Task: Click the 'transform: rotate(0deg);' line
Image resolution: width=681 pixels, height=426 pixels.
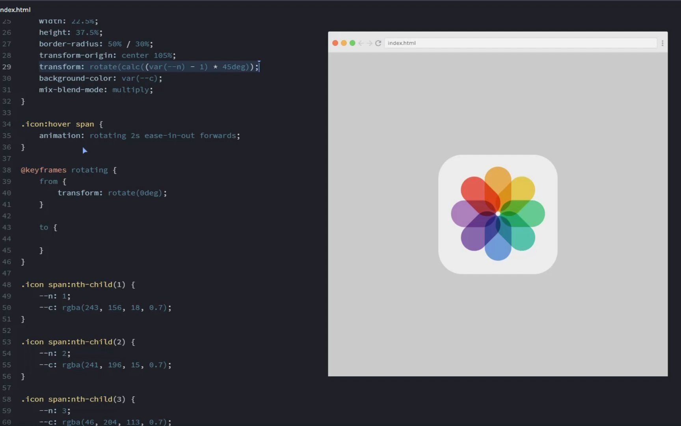Action: [x=112, y=193]
